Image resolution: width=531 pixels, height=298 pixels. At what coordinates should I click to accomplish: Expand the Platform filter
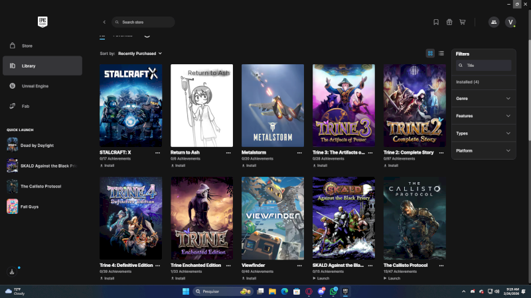[483, 151]
